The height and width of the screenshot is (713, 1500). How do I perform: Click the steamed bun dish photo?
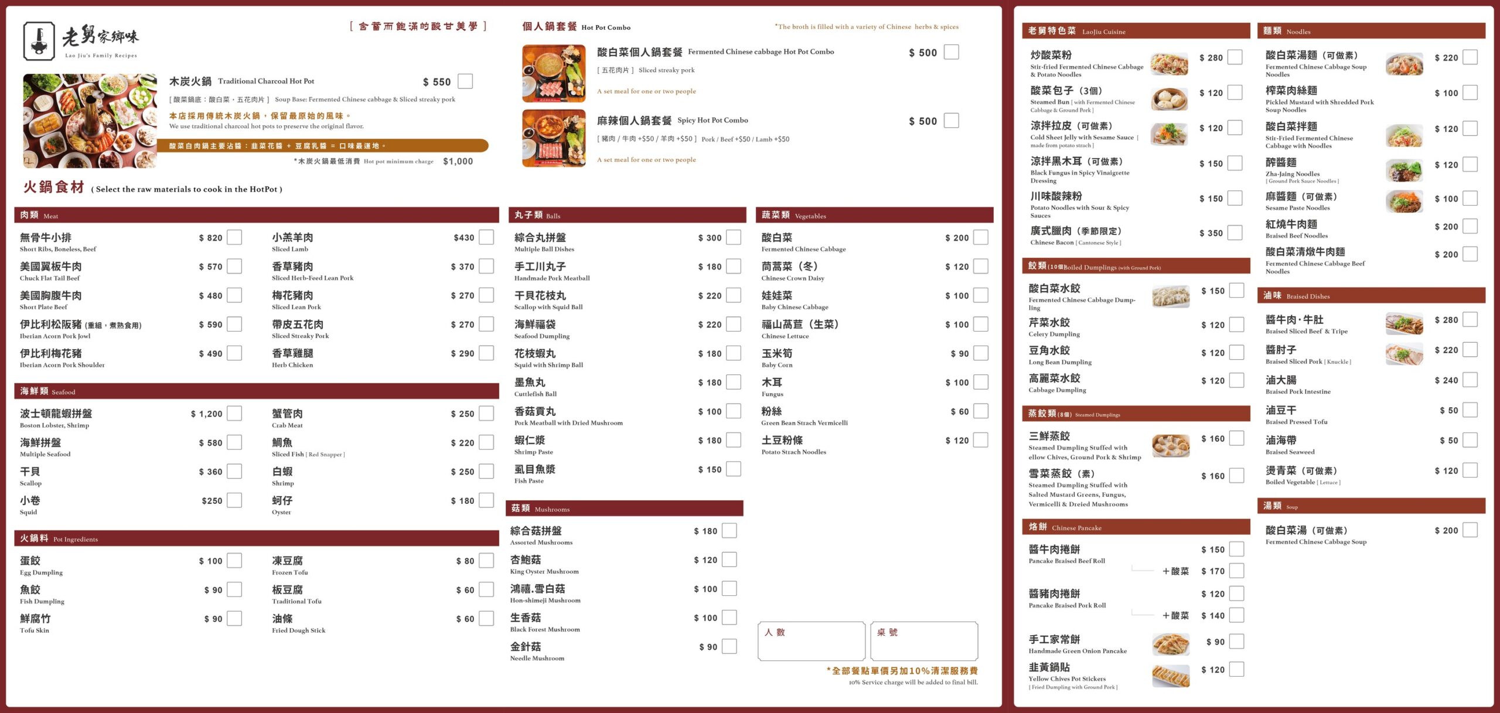tap(1169, 99)
